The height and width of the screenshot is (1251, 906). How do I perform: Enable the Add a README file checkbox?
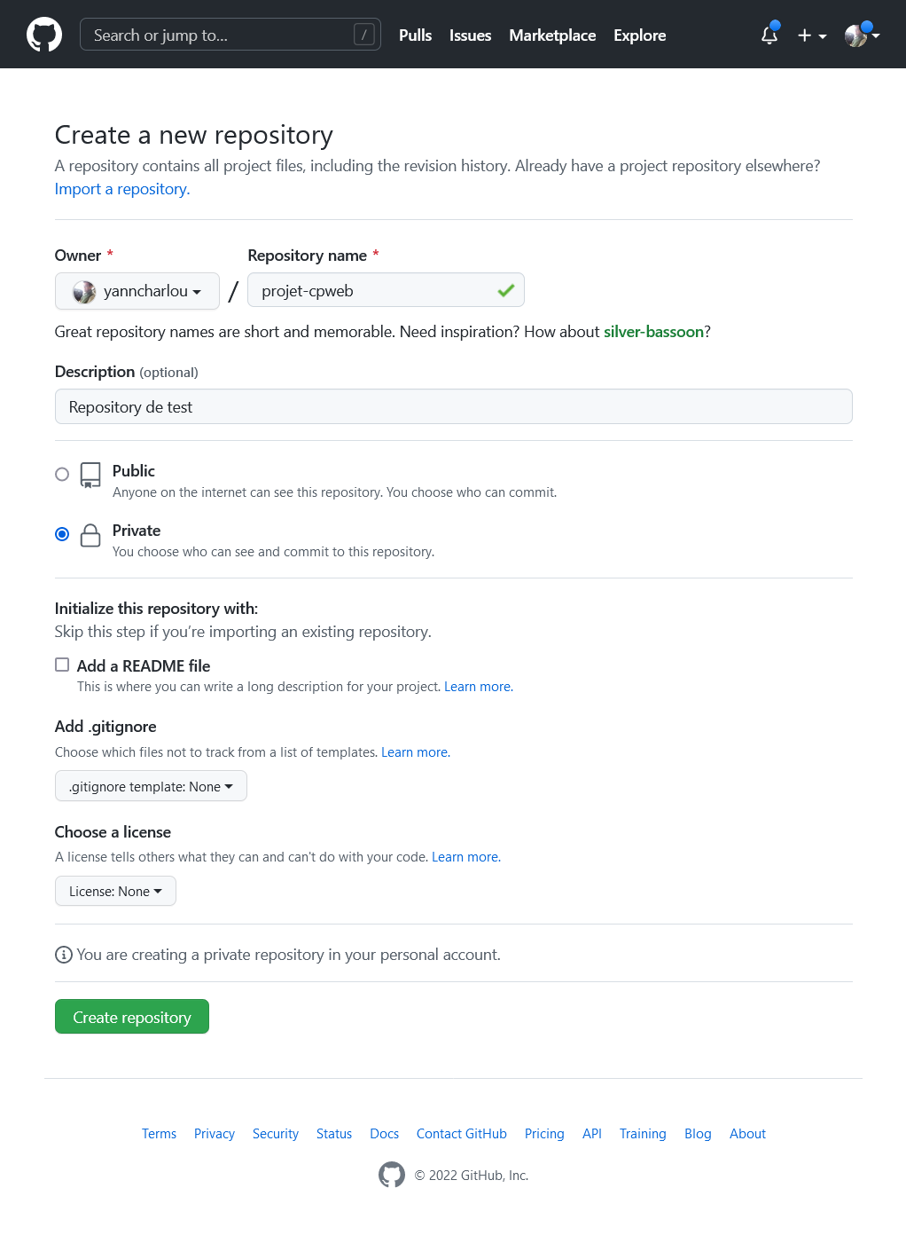tap(62, 665)
